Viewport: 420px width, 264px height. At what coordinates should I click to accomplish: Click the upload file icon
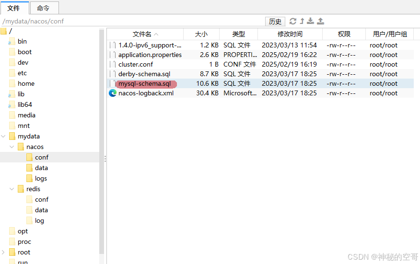(x=321, y=21)
